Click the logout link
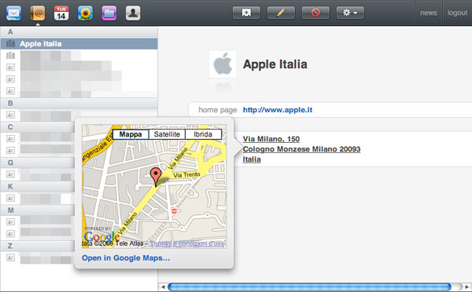Viewport: 472px width, 292px height. point(457,13)
